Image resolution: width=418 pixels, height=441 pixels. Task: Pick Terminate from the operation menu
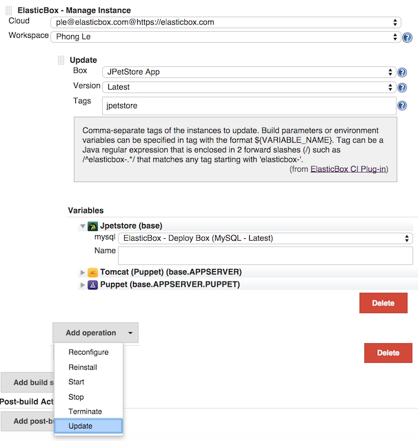click(88, 411)
